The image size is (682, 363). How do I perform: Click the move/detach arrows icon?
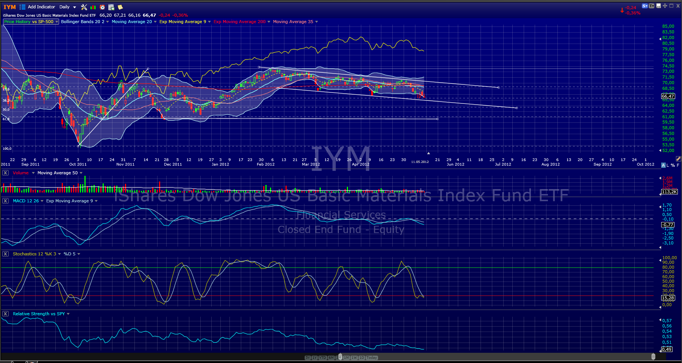tap(665, 6)
